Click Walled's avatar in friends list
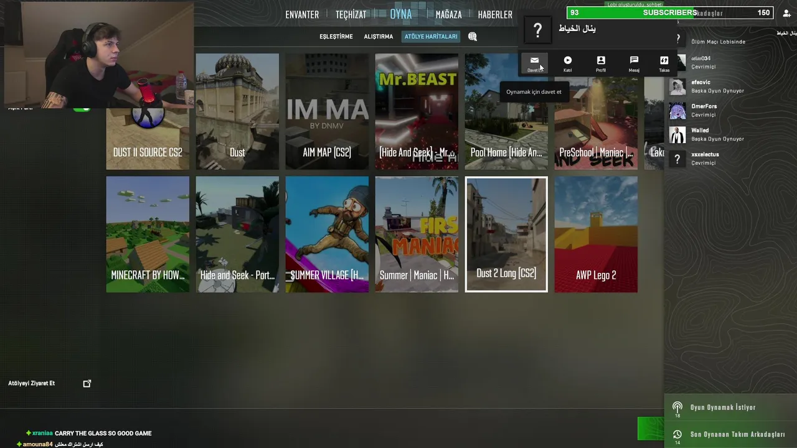The image size is (797, 448). [x=677, y=134]
